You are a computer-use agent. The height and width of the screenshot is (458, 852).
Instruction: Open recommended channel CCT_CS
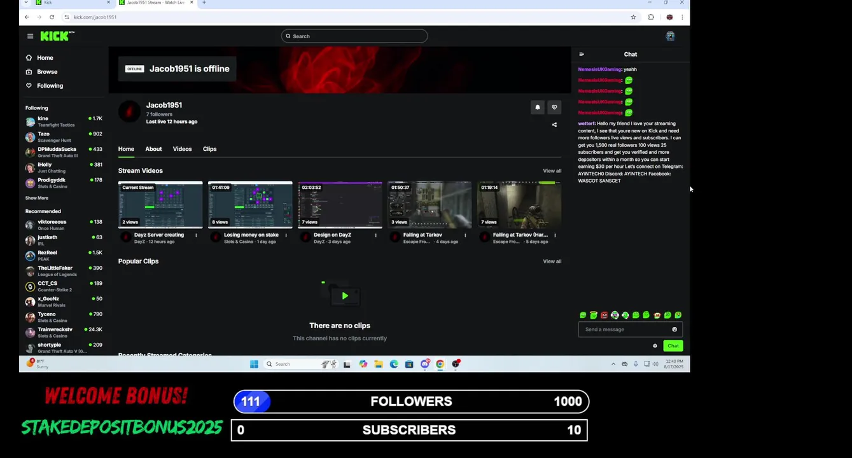[x=64, y=286]
